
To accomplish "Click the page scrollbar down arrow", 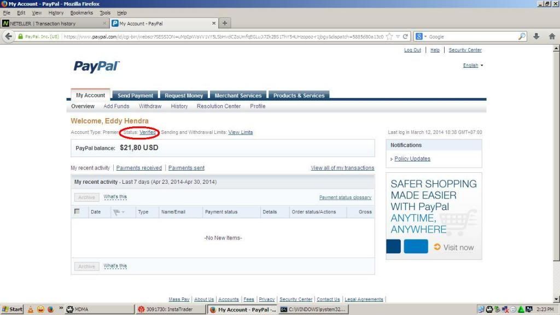I will coord(556,299).
